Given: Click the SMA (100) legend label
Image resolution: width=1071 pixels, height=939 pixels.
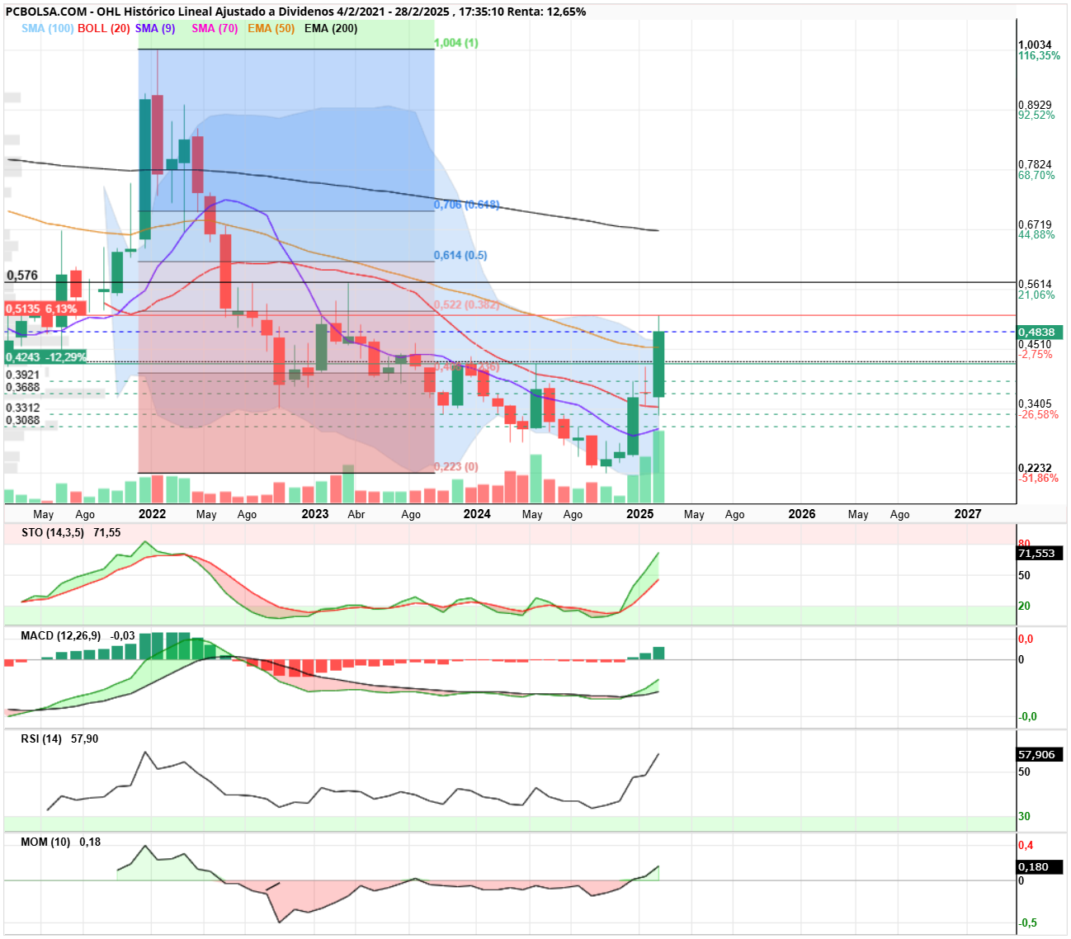Looking at the screenshot, I should coord(47,28).
